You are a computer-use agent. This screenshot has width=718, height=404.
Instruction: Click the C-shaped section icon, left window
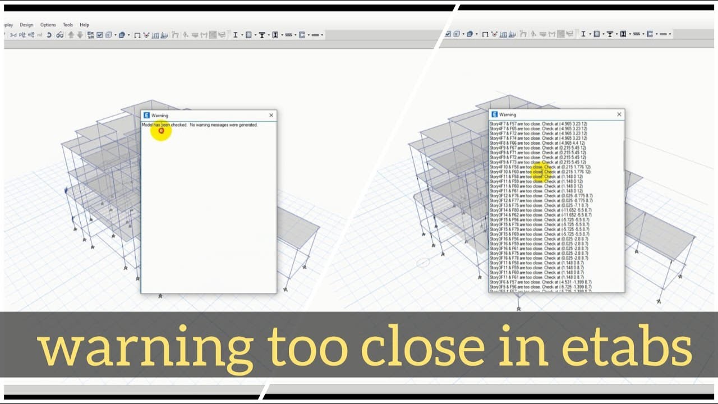[x=302, y=35]
